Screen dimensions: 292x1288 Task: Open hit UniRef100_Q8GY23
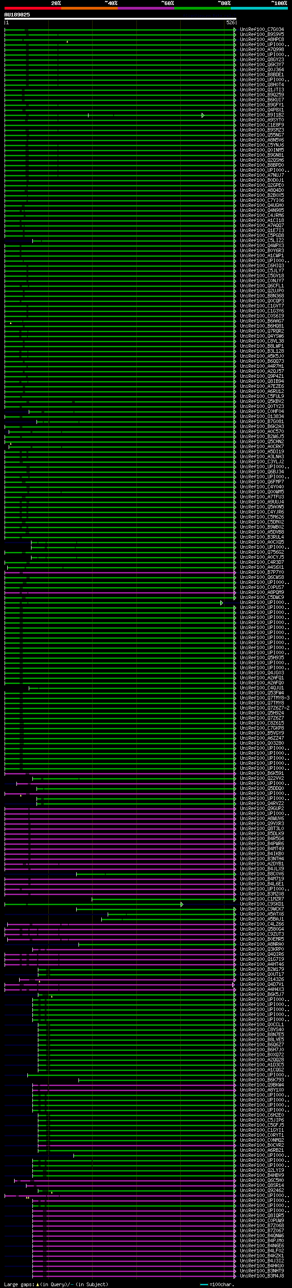(x=262, y=59)
